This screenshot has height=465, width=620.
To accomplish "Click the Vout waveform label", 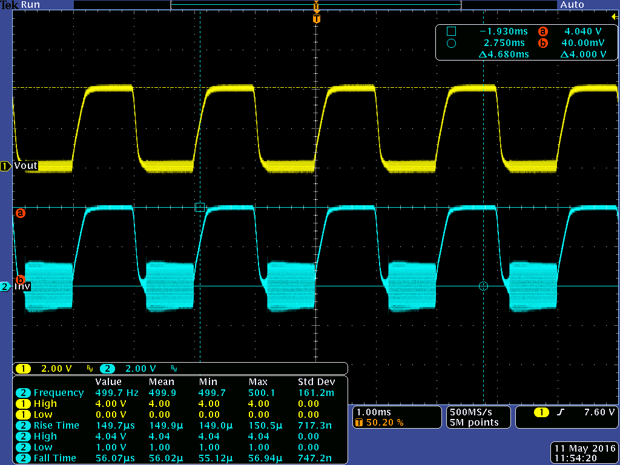I will point(25,166).
